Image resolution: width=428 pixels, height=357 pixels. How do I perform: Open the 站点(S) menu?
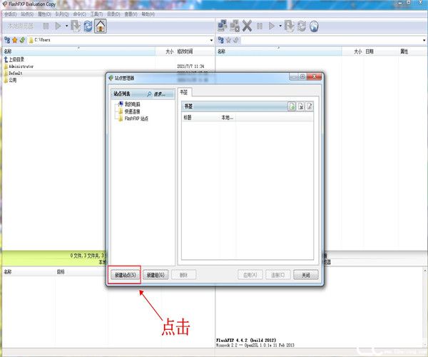click(x=26, y=14)
